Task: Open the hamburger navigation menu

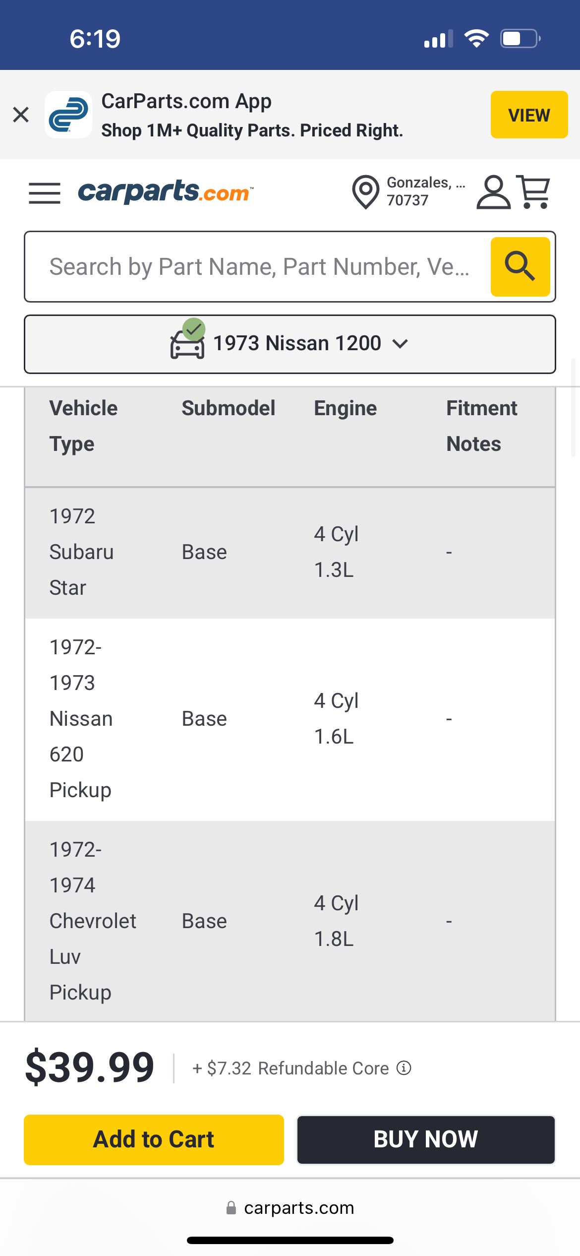Action: (x=45, y=192)
